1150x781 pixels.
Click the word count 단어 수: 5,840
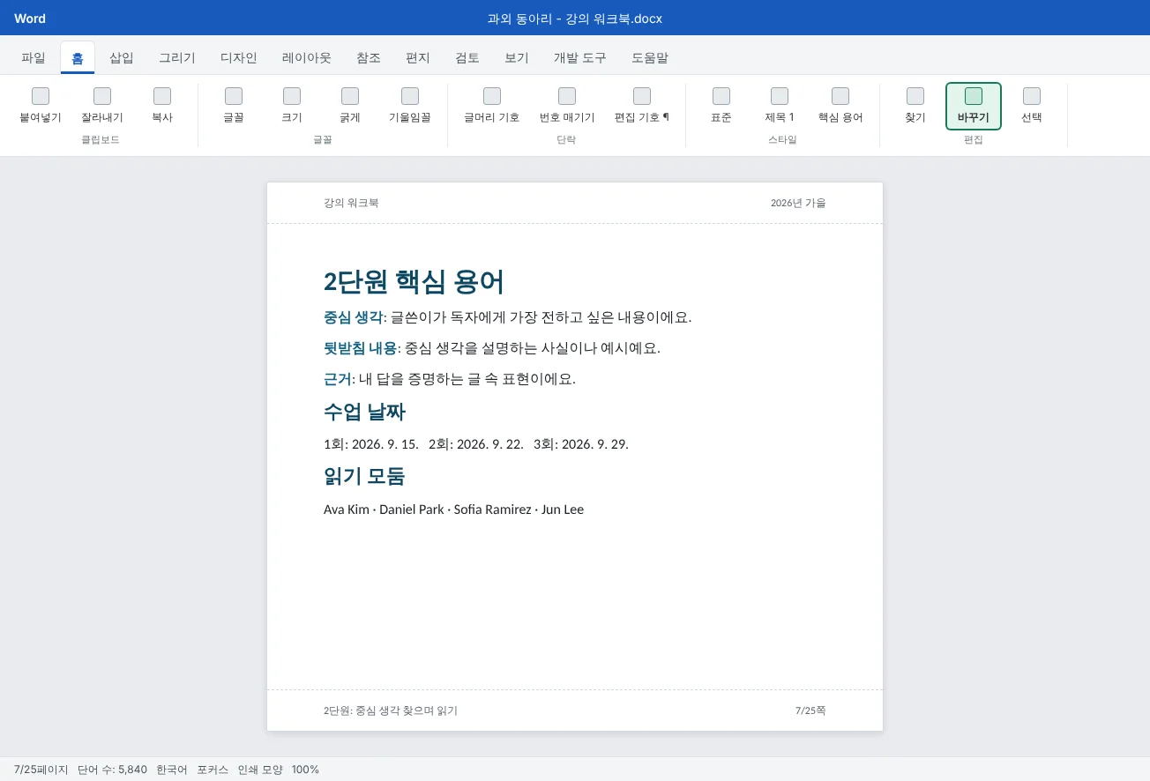[x=112, y=770]
